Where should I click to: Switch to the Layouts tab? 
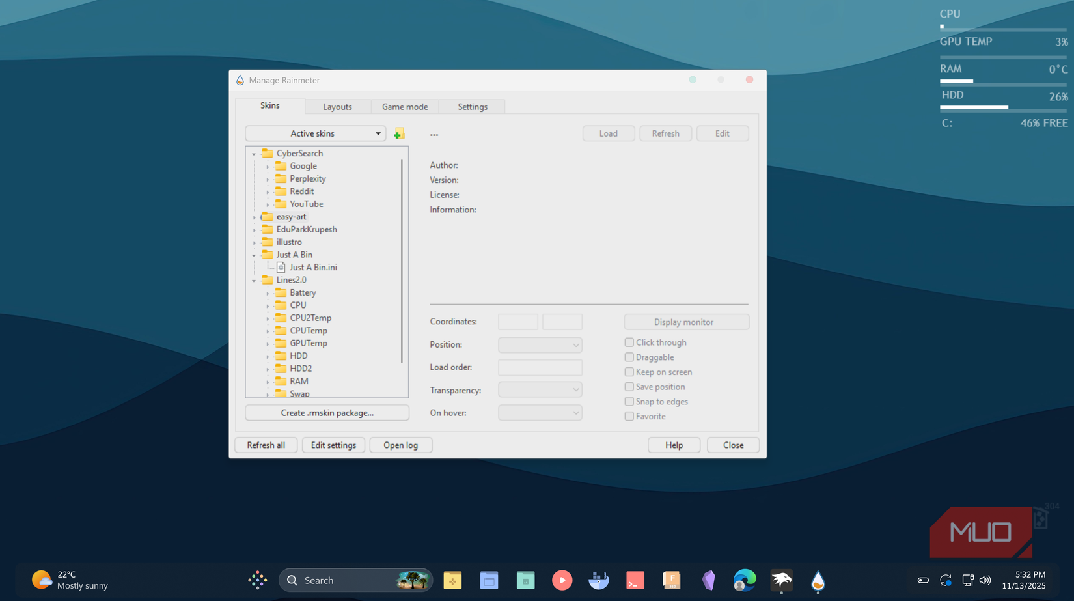[x=338, y=106]
